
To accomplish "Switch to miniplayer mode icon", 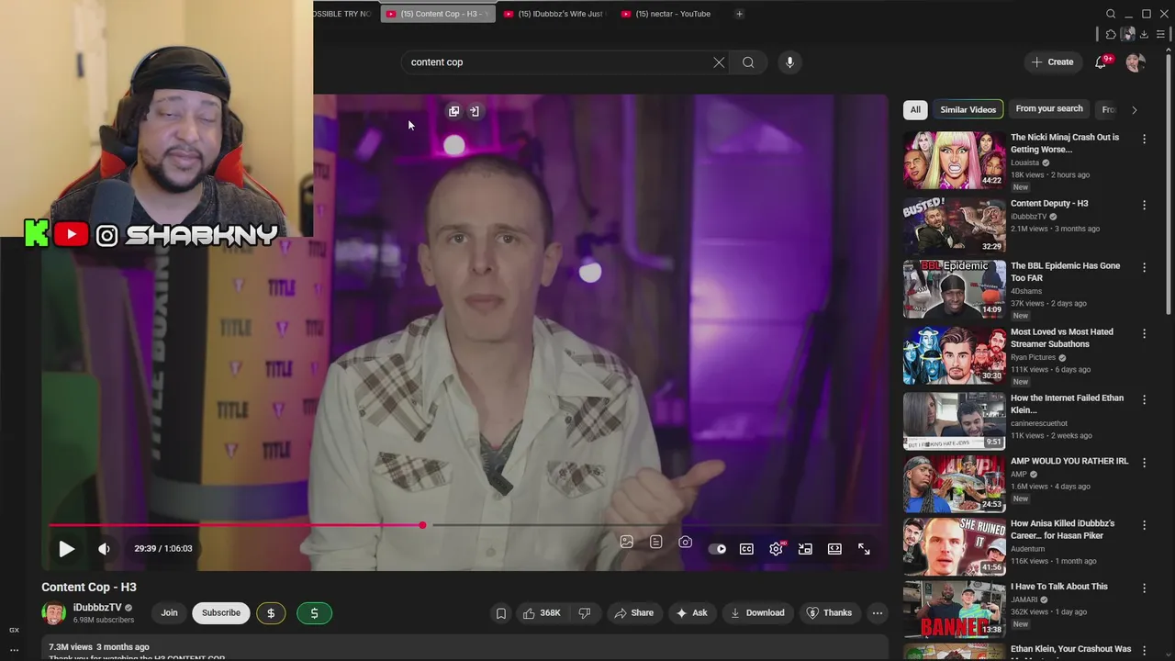I will 805,549.
